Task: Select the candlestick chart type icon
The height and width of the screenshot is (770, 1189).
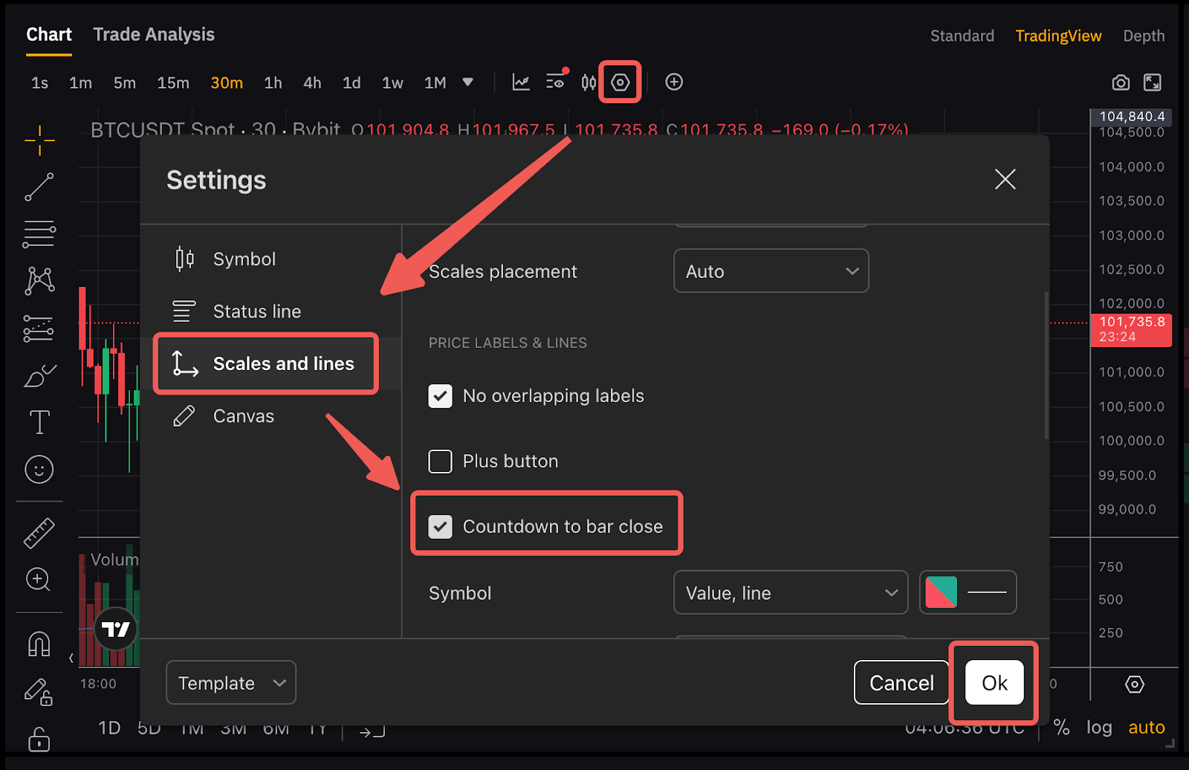Action: (589, 82)
